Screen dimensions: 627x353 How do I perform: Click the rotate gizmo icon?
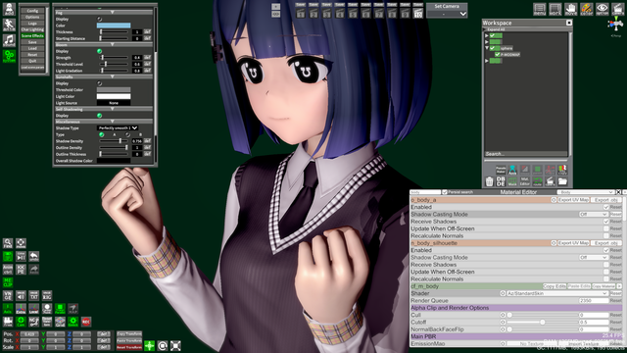tap(163, 345)
